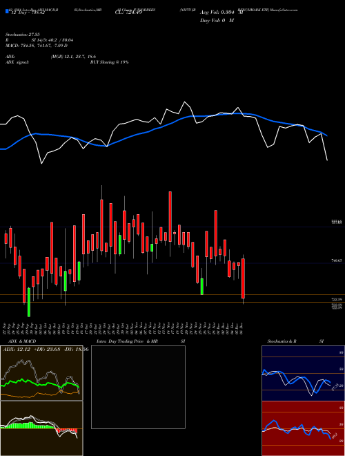Click the blue 12 Day SMA legend square
Viewport: 345px width, 456px height.
point(7,12)
